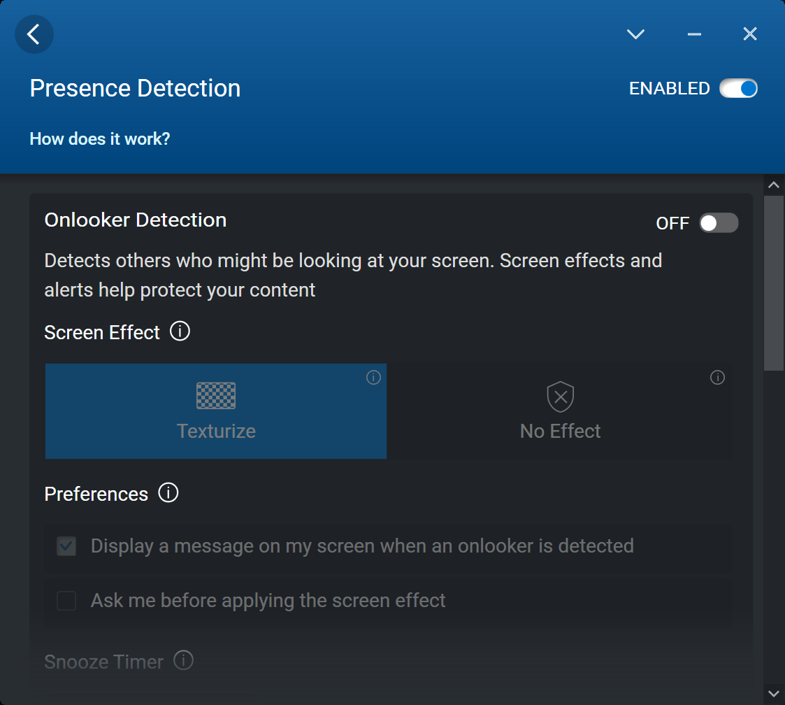Click the scrollbar up arrow
785x705 pixels.
click(774, 185)
